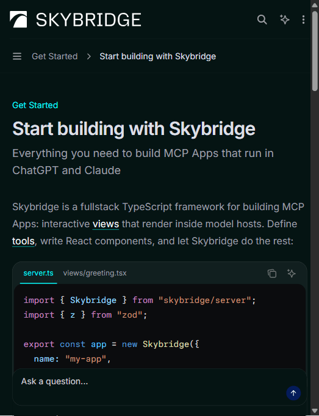
Task: Click the page scrollbar thumb
Action: click(x=315, y=51)
